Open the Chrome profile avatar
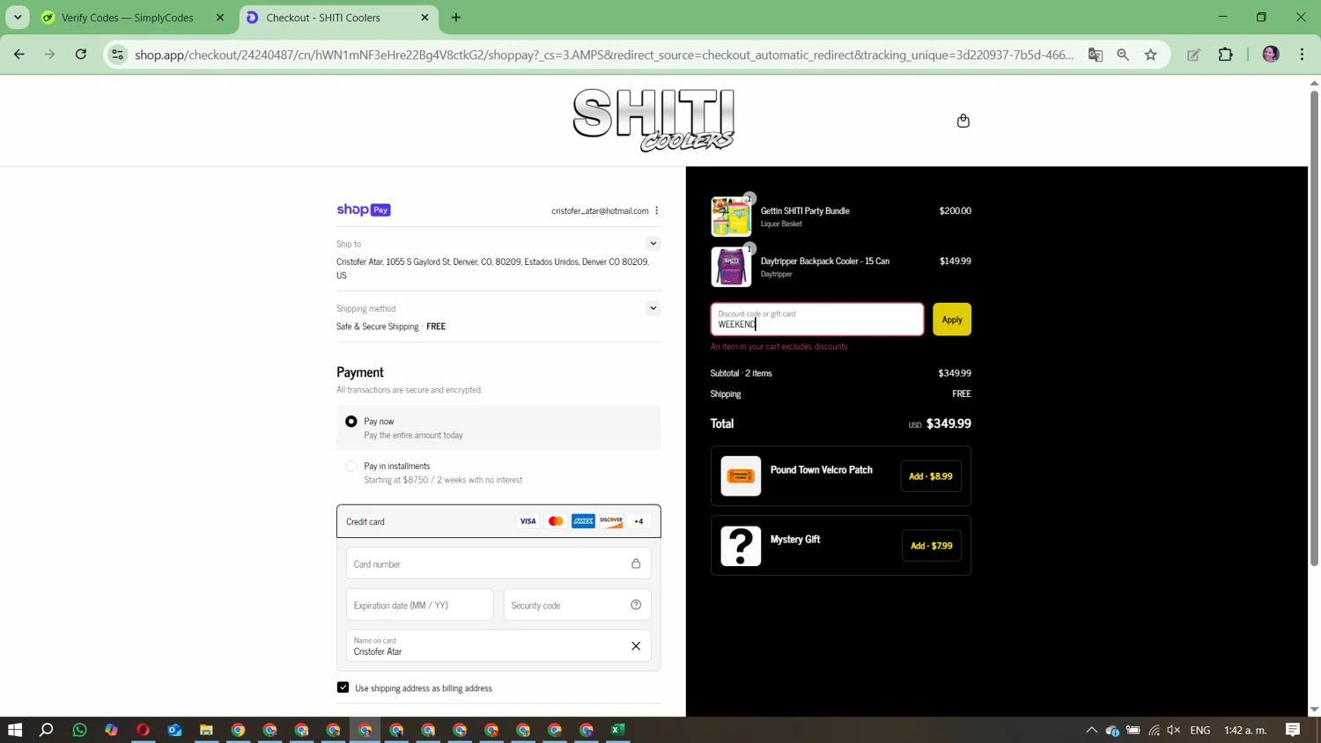This screenshot has width=1321, height=743. click(x=1271, y=55)
